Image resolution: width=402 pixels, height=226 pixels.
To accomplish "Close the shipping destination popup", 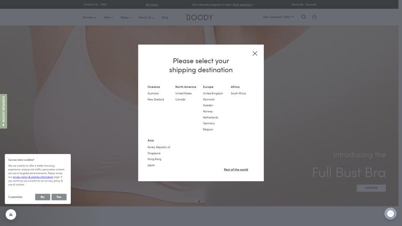I will coord(255,54).
